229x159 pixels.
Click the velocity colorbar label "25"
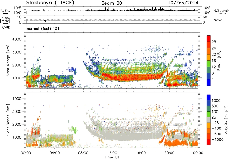(x=214, y=117)
